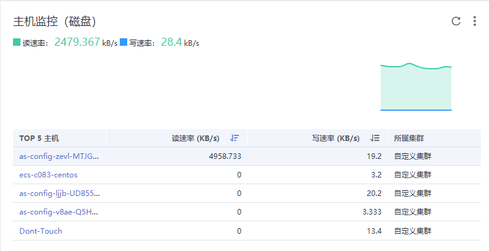
Task: Sort by 读速率 using its sort icon
Action: [235, 138]
